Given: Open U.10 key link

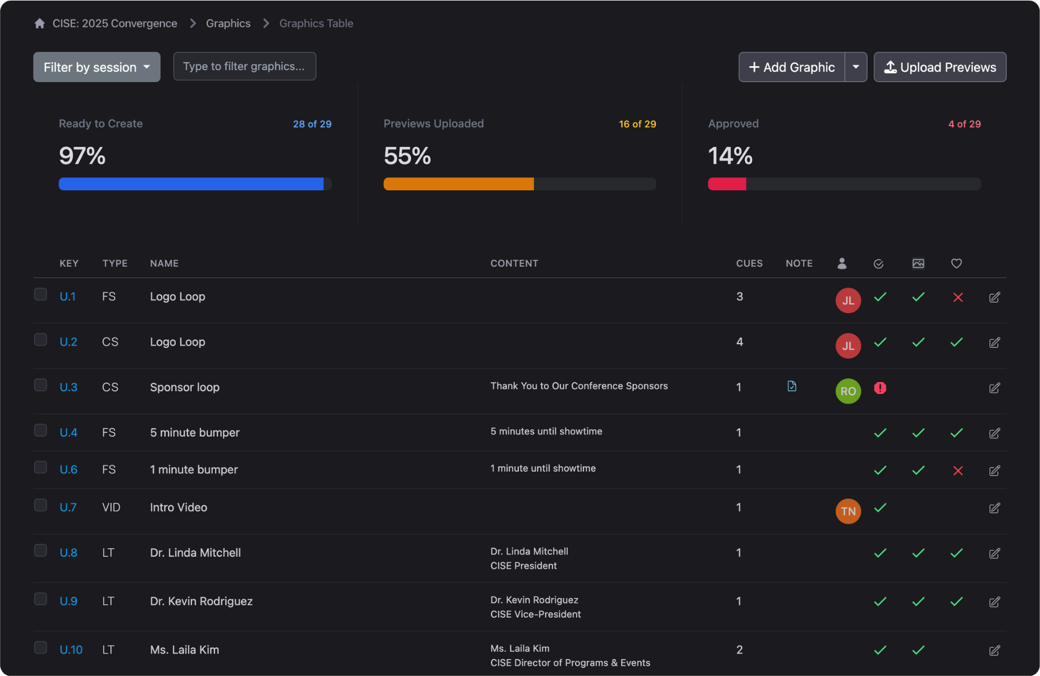Looking at the screenshot, I should point(71,650).
